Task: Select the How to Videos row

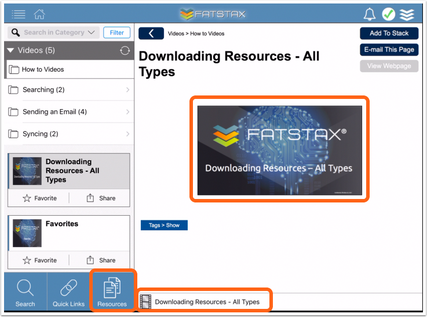Action: (x=70, y=69)
